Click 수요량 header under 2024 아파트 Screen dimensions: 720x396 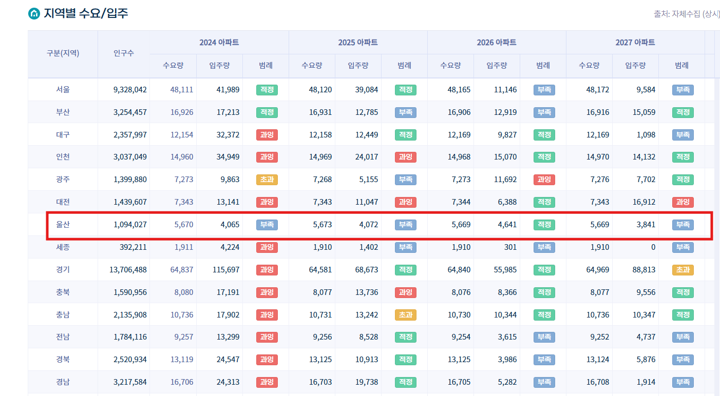(x=173, y=65)
